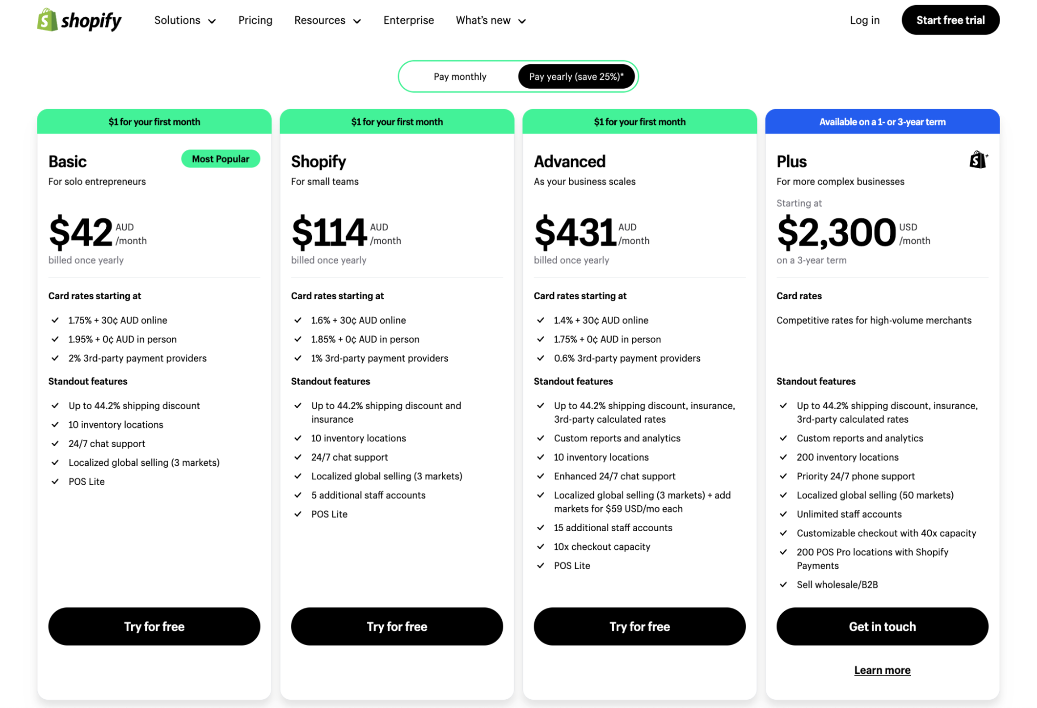Open the Pricing menu item
1037x708 pixels.
(255, 20)
